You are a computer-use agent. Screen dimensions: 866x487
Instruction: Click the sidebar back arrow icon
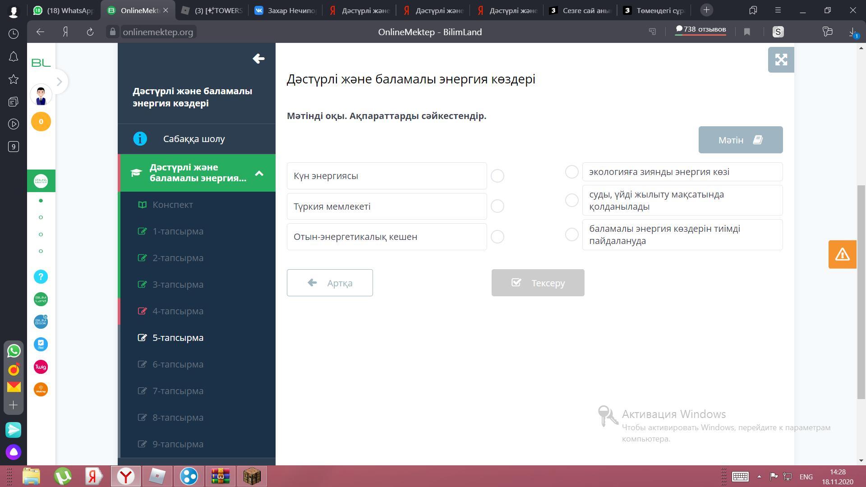coord(258,59)
